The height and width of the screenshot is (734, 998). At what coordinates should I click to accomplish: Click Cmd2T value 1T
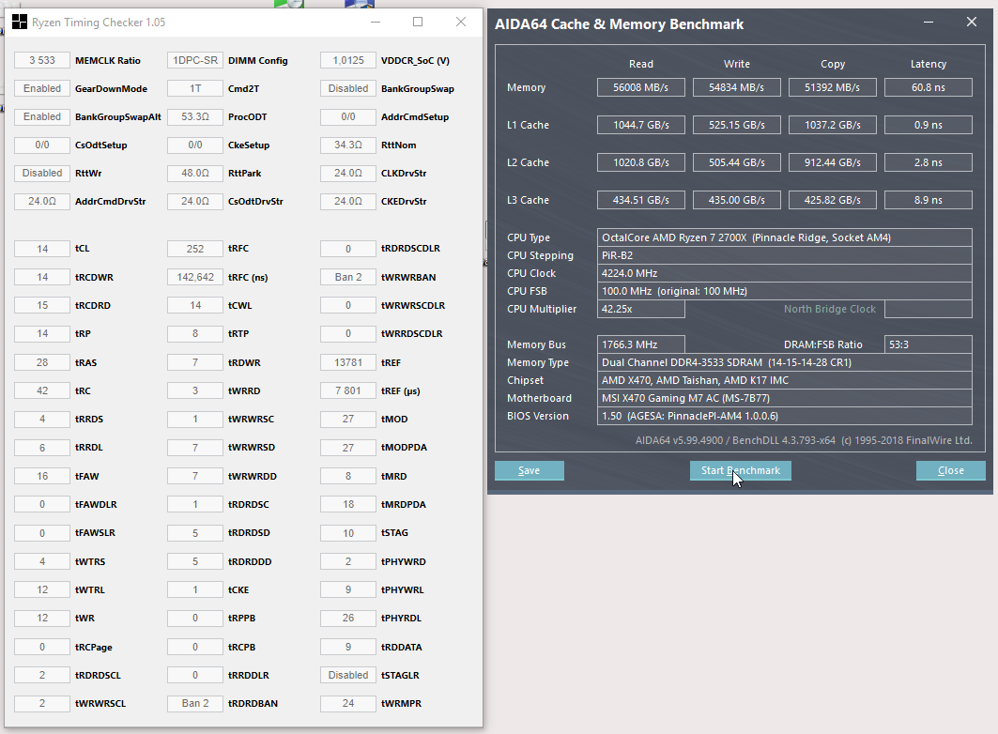click(195, 88)
